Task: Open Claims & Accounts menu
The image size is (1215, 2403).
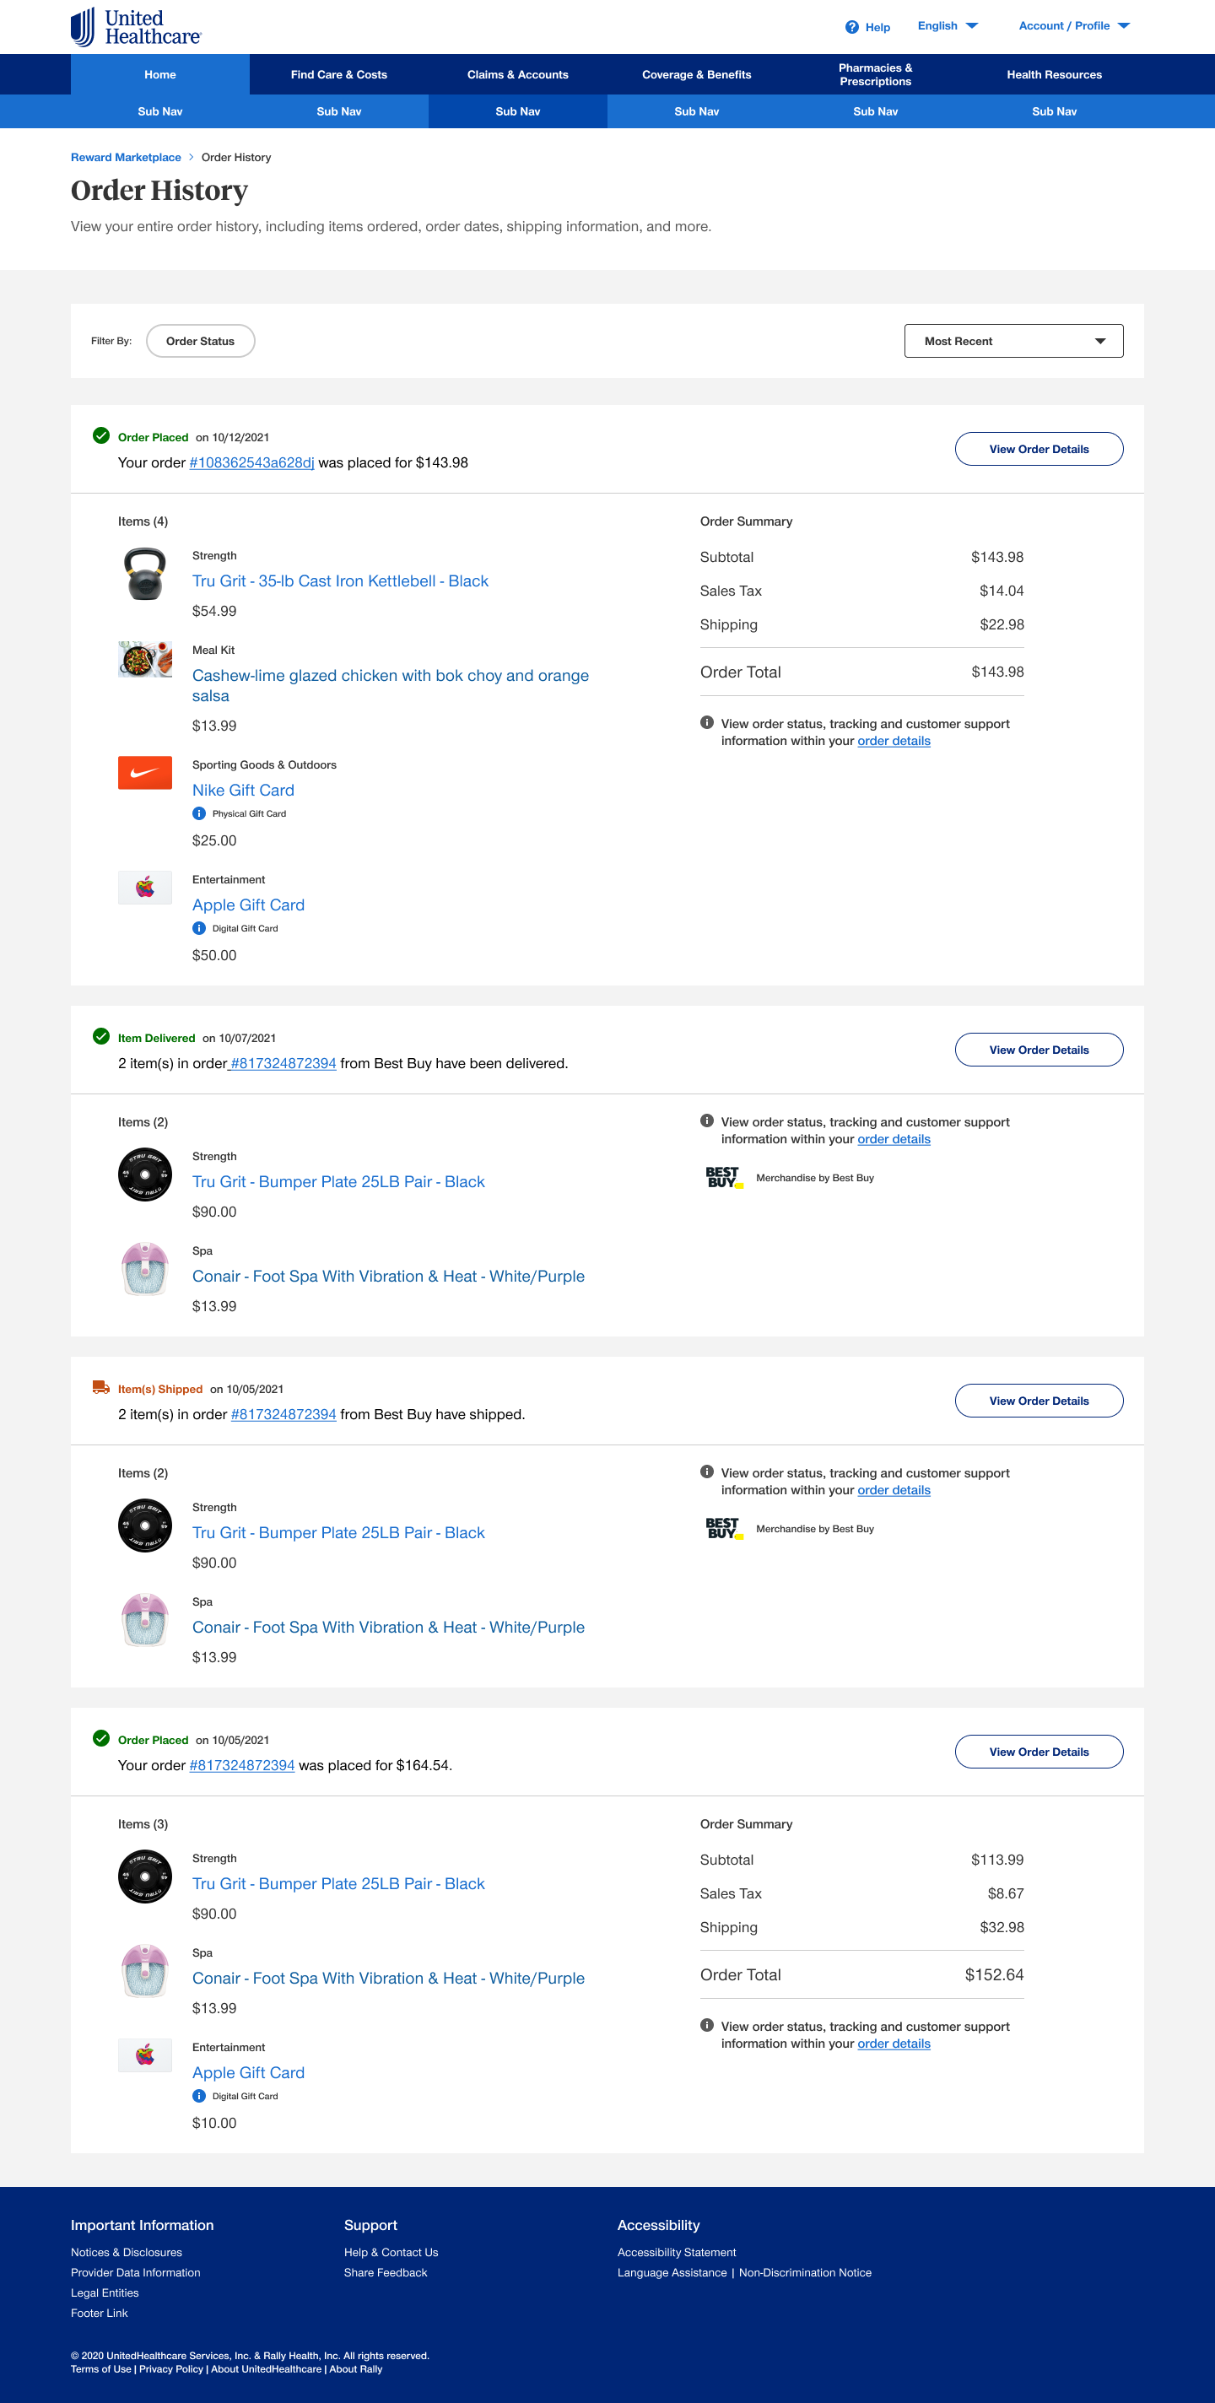Action: click(x=518, y=74)
